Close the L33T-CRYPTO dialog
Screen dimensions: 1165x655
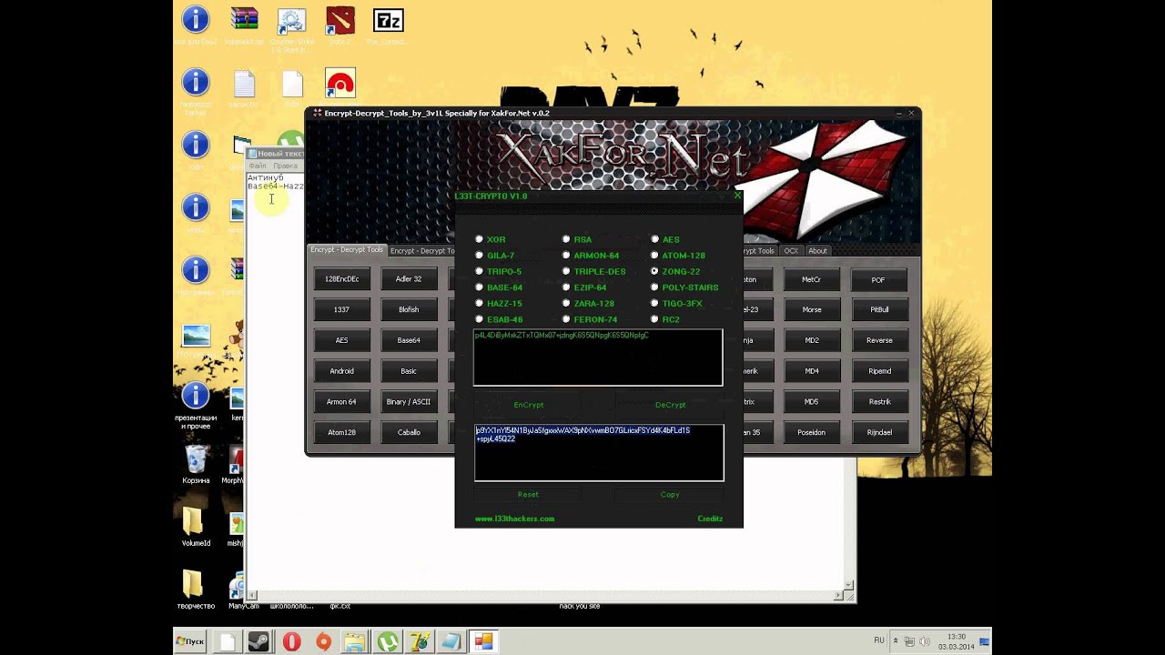tap(737, 196)
